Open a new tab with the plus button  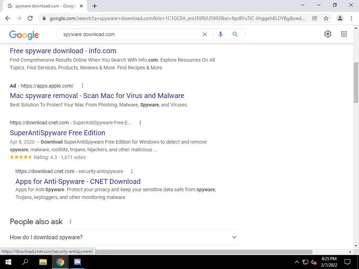pyautogui.click(x=95, y=6)
